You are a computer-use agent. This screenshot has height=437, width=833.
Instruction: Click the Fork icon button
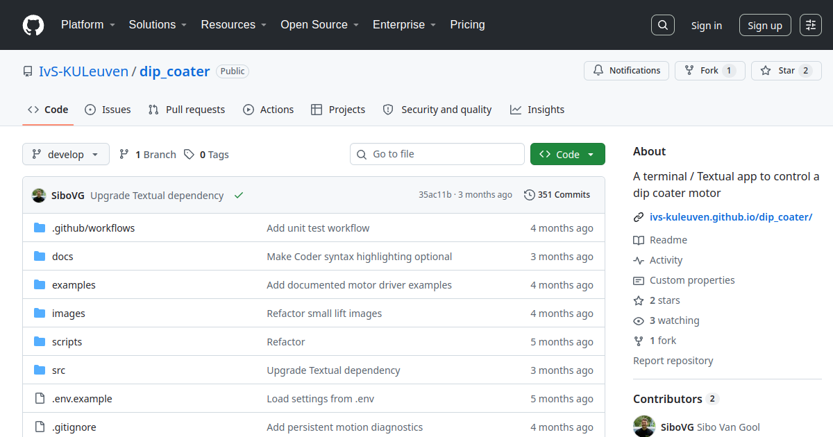pos(689,71)
